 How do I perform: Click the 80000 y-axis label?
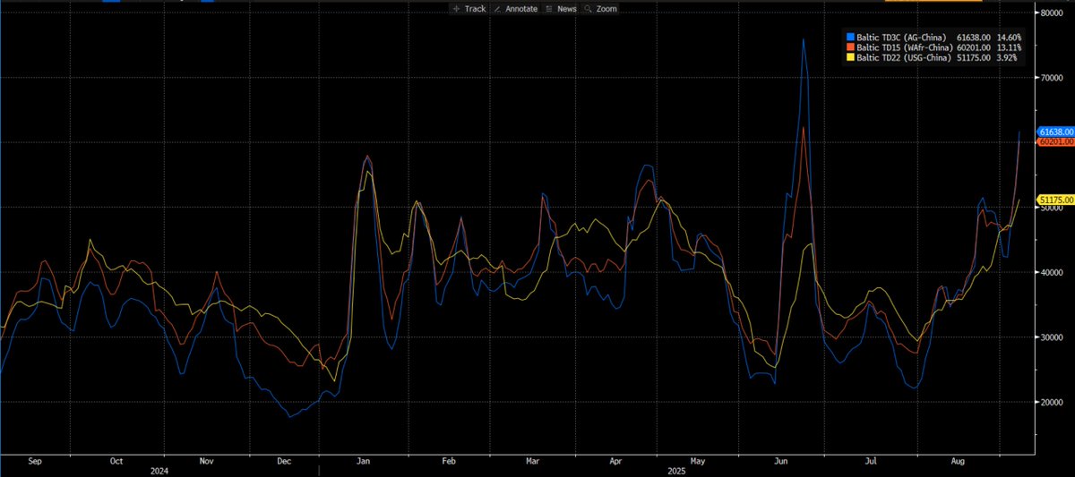click(x=1051, y=13)
